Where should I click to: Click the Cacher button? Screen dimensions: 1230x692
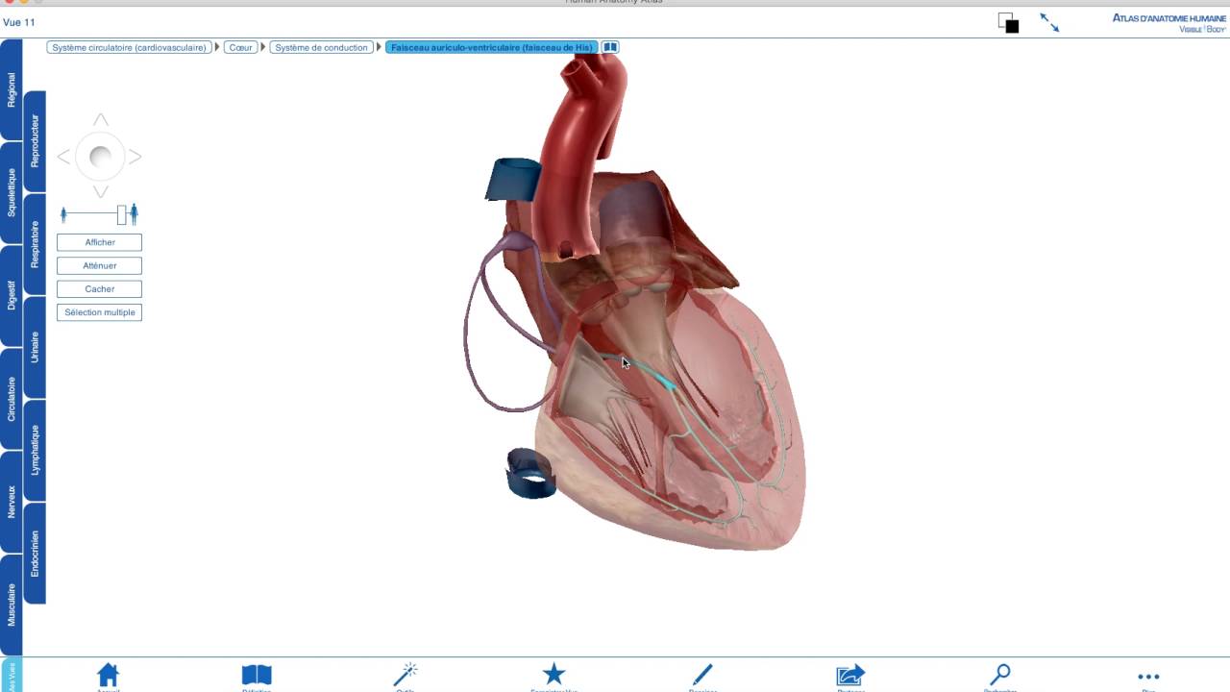click(x=99, y=288)
